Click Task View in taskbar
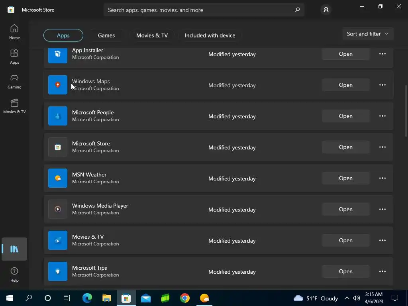Viewport: 408px width, 306px height. tap(67, 298)
